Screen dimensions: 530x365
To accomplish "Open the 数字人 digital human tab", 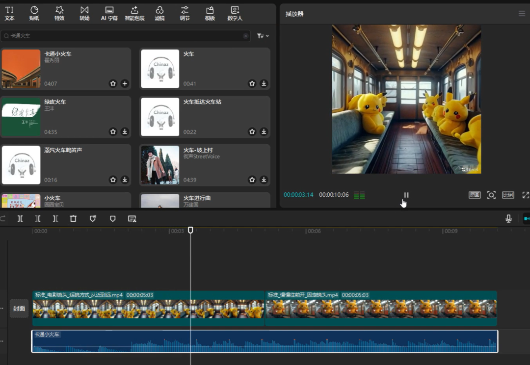I will (235, 14).
